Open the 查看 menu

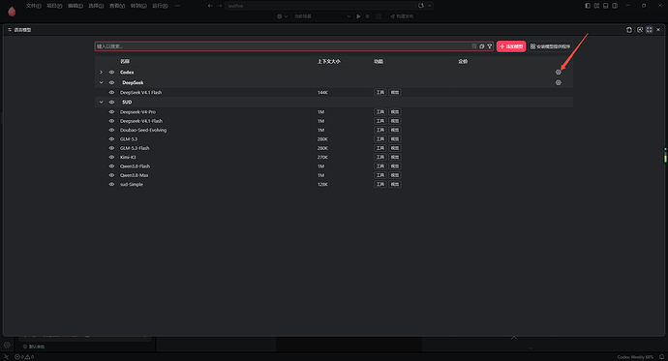click(117, 6)
